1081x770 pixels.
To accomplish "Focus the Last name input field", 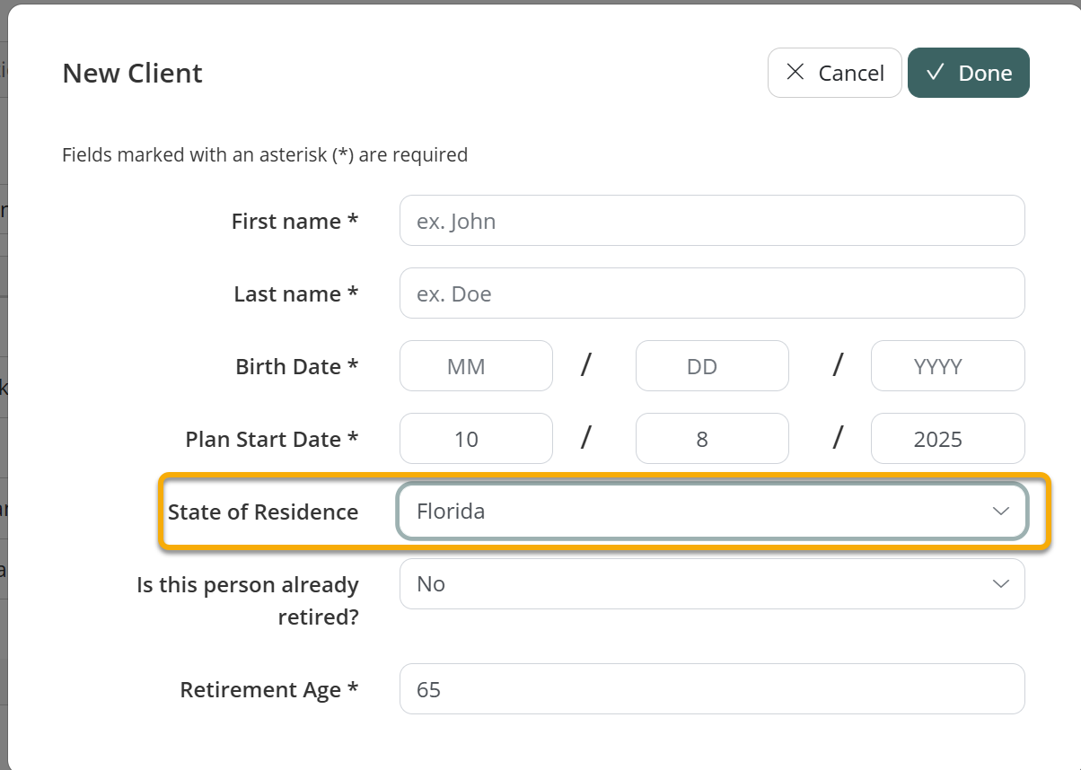I will point(711,293).
